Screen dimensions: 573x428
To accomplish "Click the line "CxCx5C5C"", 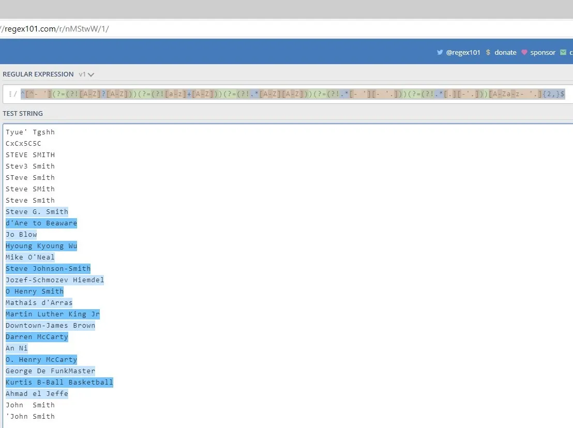I will point(23,144).
